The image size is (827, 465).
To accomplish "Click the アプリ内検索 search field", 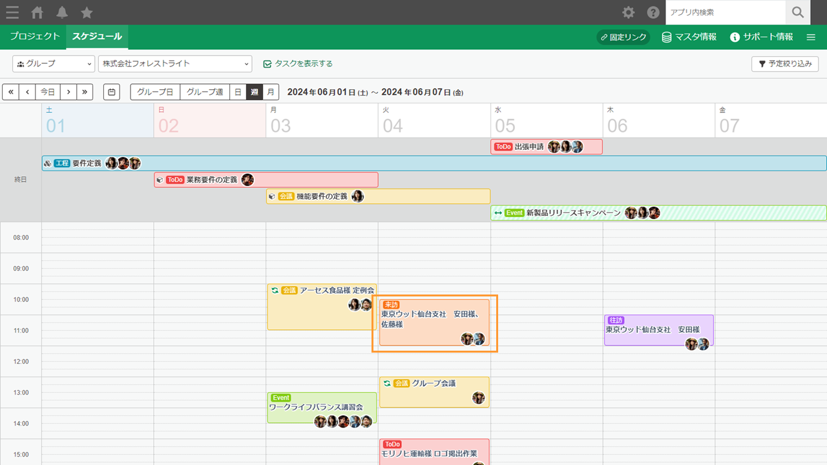I will [726, 12].
